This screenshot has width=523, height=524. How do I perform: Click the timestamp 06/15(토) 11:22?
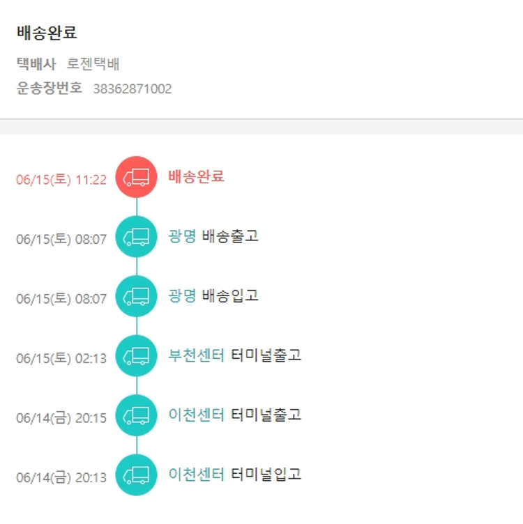point(61,180)
